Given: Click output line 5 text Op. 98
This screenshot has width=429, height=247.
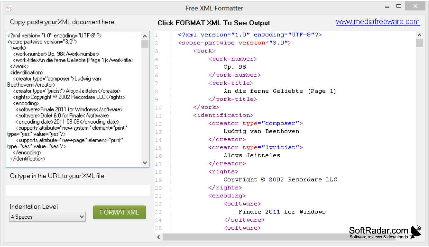Looking at the screenshot, I should [235, 67].
